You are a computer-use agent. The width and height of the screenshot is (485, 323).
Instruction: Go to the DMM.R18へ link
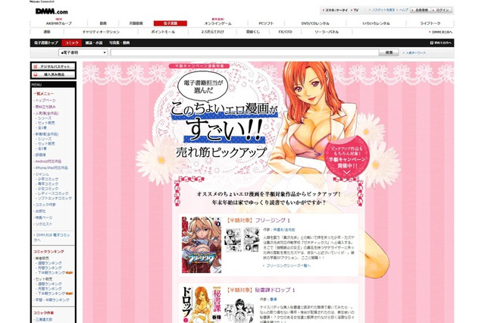(x=441, y=32)
